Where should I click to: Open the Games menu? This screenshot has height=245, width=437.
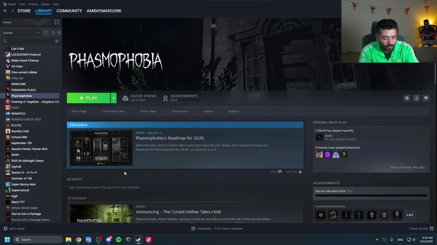(45, 4)
